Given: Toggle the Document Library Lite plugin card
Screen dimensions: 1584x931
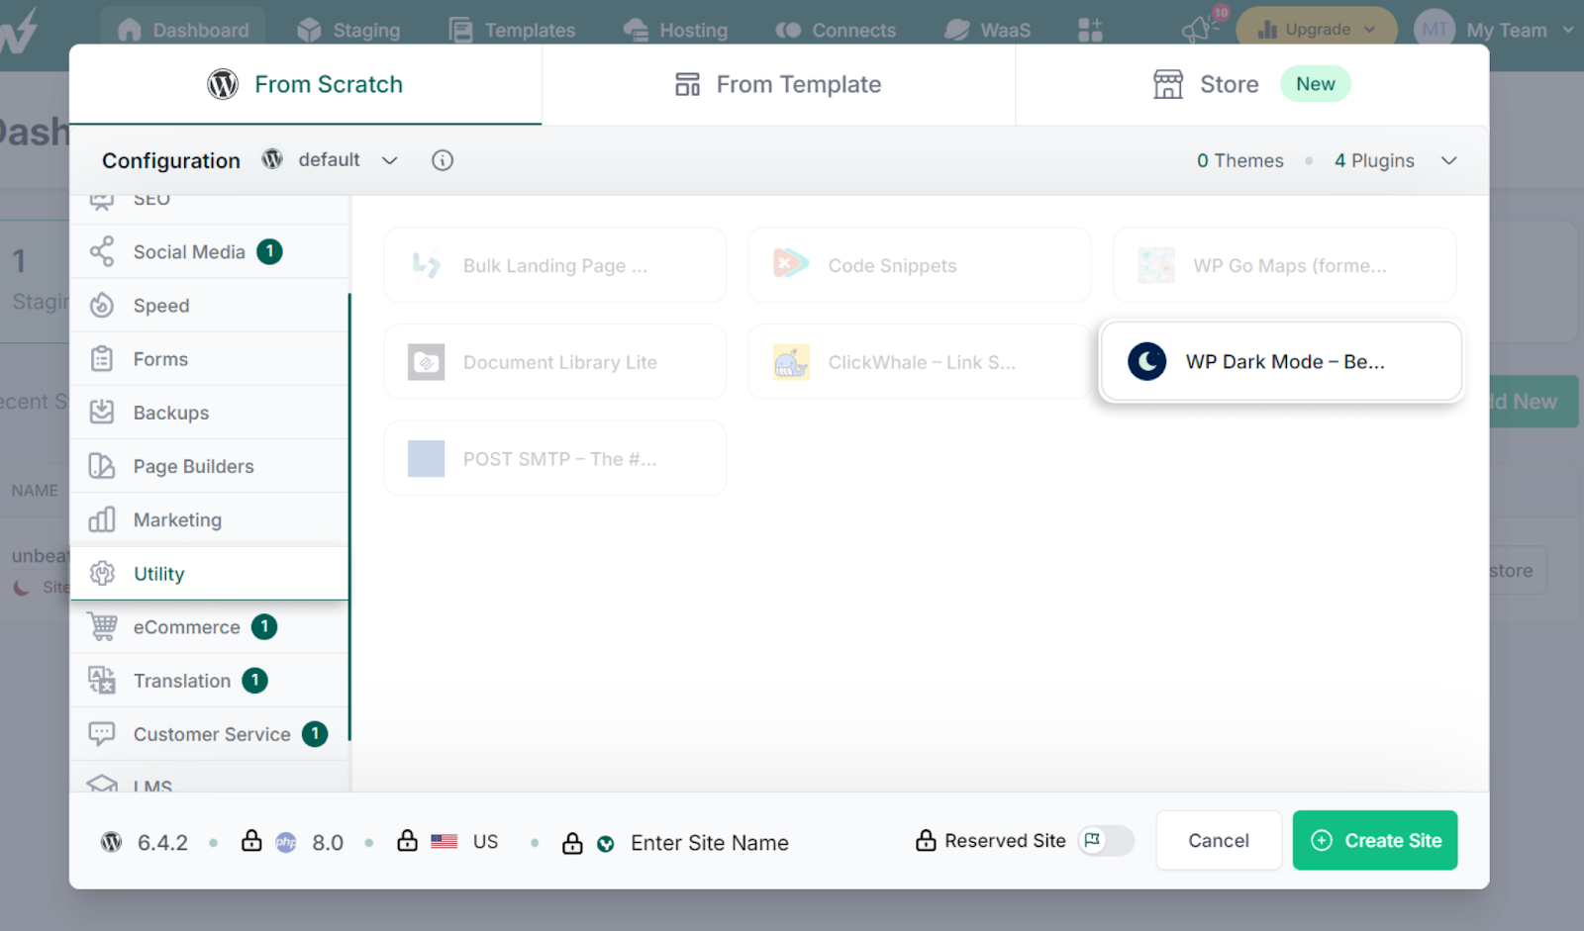Looking at the screenshot, I should 555,362.
